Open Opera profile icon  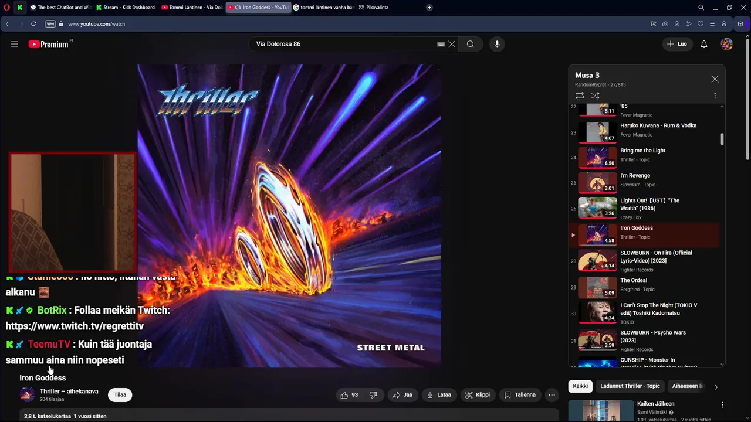pos(724,24)
